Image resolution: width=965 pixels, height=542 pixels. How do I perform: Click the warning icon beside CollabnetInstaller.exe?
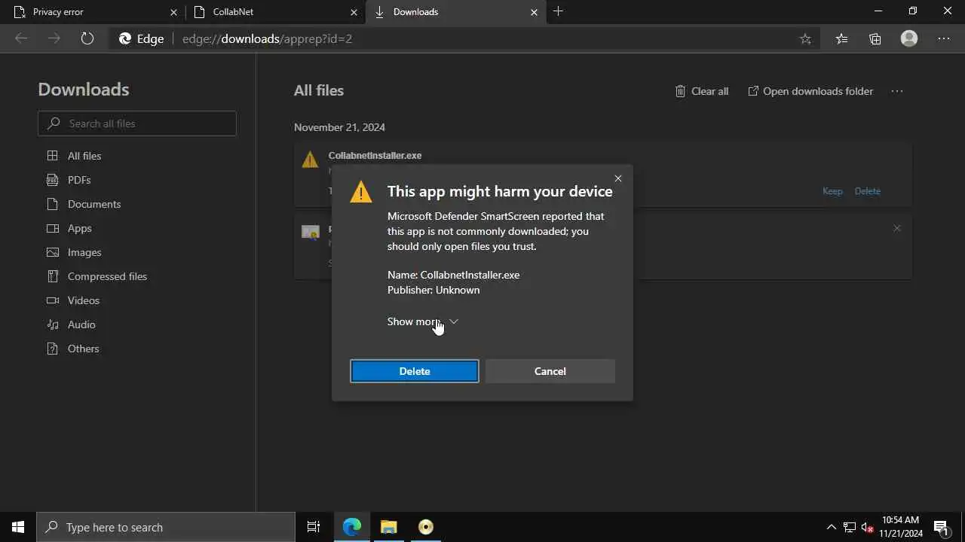click(310, 160)
